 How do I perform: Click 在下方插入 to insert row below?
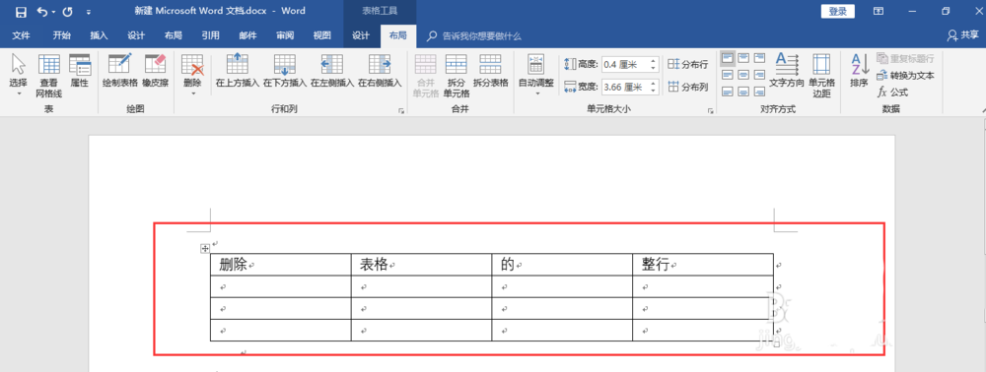tap(284, 70)
